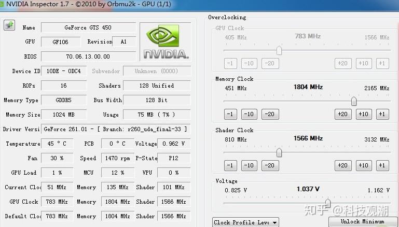The height and width of the screenshot is (227, 399).
Task: Click the disabled GPU Clock +10 button
Action: pyautogui.click(x=364, y=63)
